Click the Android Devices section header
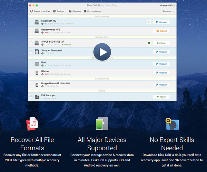This screenshot has height=172, width=207. pyautogui.click(x=102, y=79)
